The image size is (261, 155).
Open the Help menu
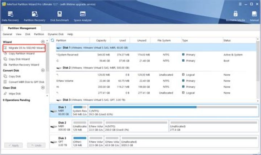[70, 34]
